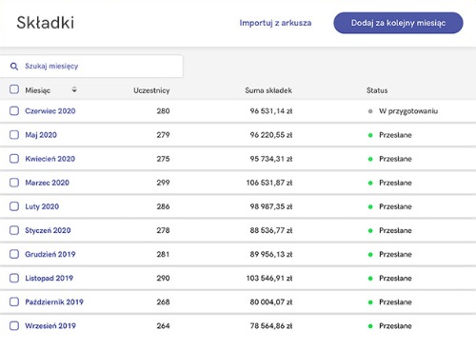The width and height of the screenshot is (476, 350).
Task: Check the Luty 2020 row checkbox
Action: pyautogui.click(x=14, y=206)
